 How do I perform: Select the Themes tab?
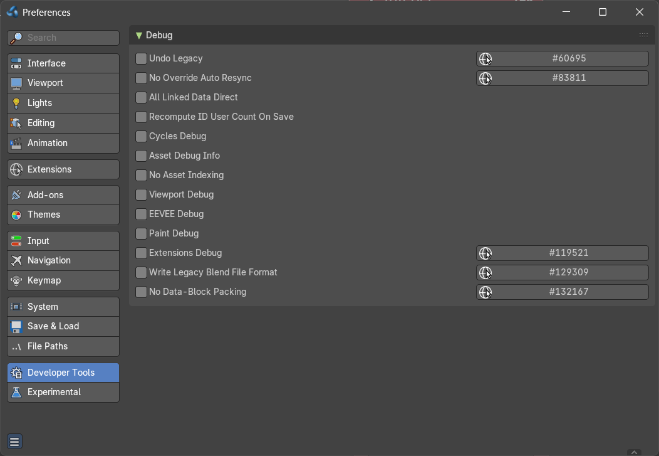[x=63, y=215]
